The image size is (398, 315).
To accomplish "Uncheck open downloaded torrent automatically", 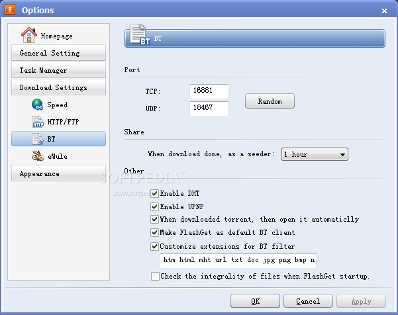I will tap(154, 220).
